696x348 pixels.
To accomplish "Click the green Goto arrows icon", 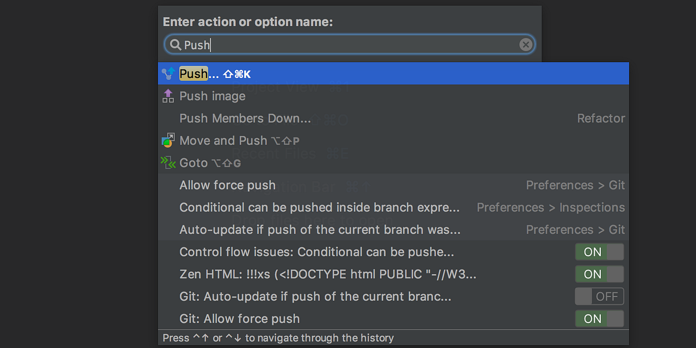I will 168,162.
